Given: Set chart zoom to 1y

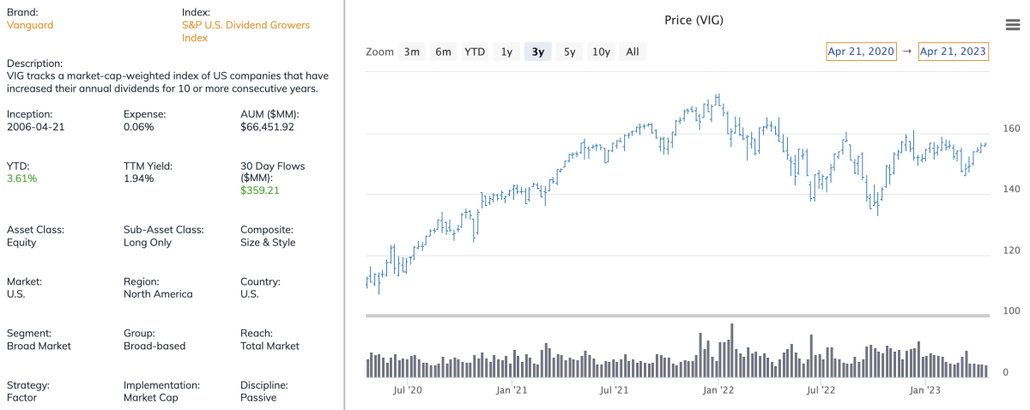Looking at the screenshot, I should [x=506, y=51].
